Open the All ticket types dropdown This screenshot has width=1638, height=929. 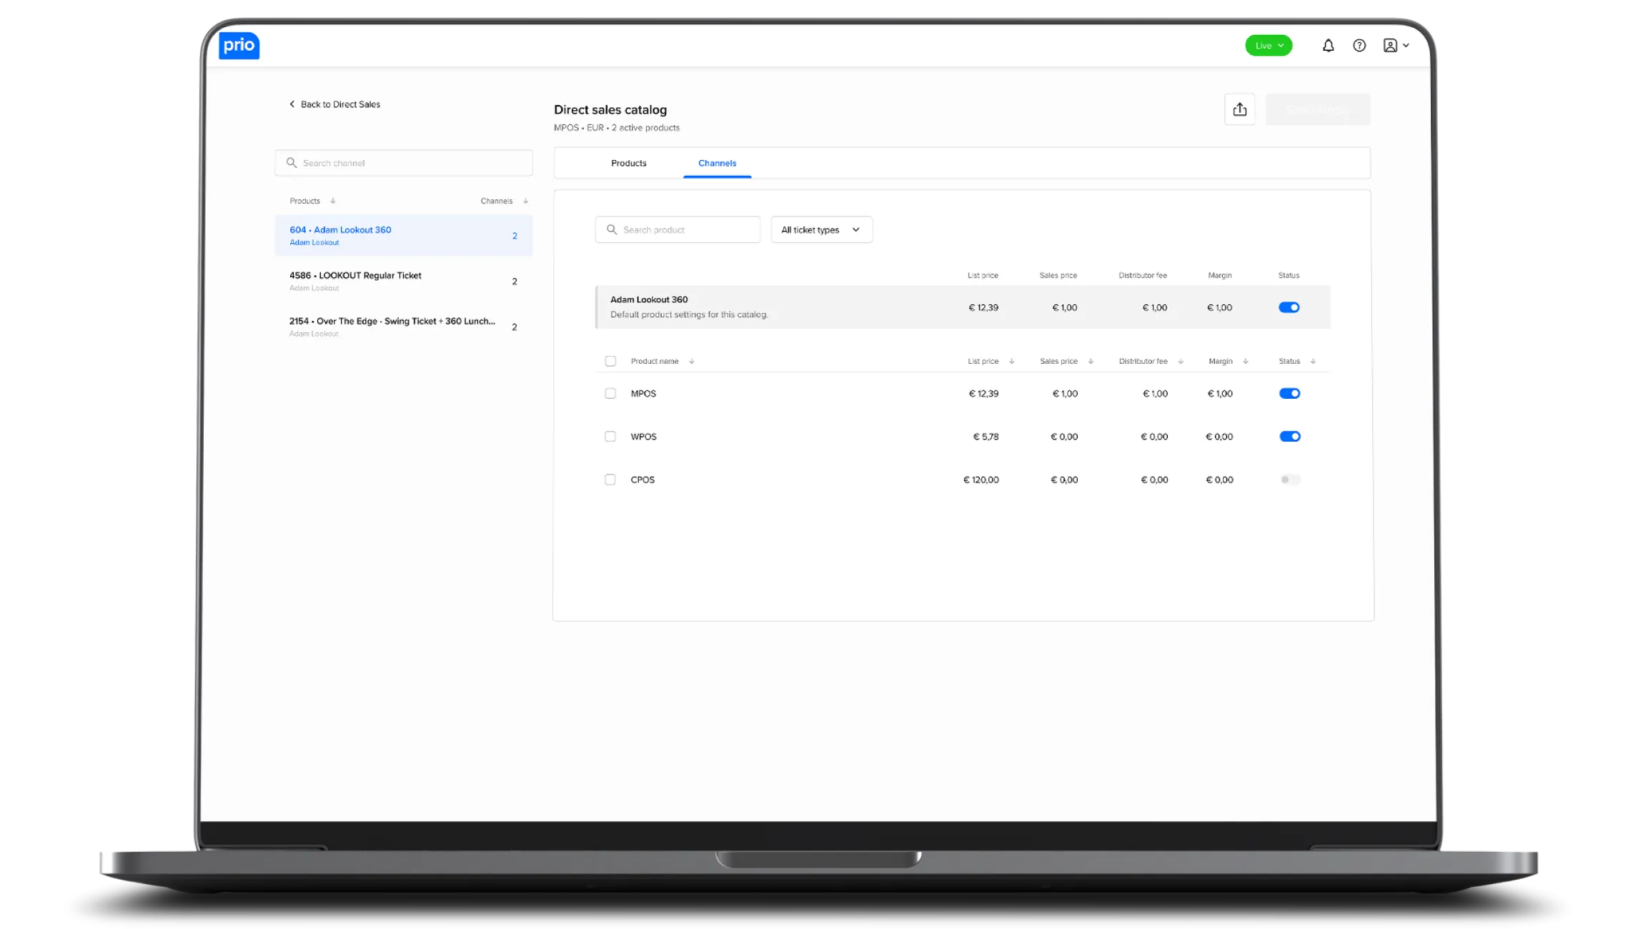click(x=821, y=230)
